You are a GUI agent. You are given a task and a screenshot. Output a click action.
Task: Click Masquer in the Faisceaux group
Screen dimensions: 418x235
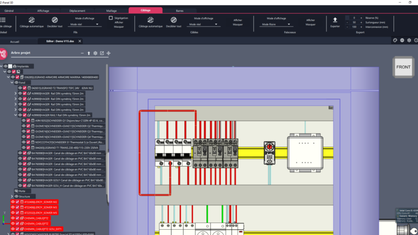pos(310,25)
